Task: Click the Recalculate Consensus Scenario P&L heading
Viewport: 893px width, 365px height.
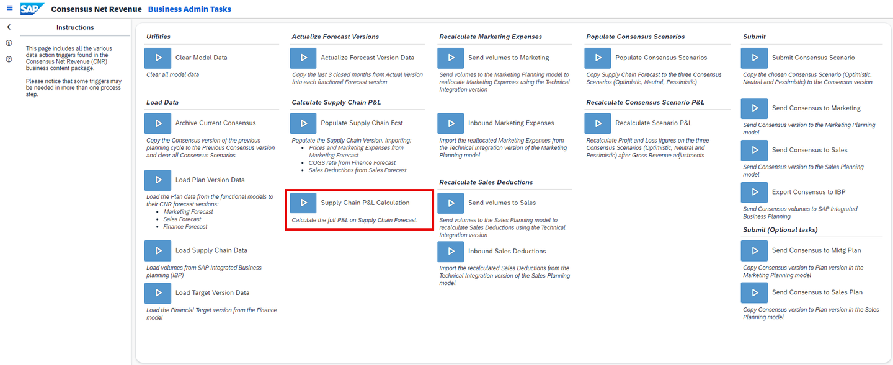Action: [x=646, y=103]
